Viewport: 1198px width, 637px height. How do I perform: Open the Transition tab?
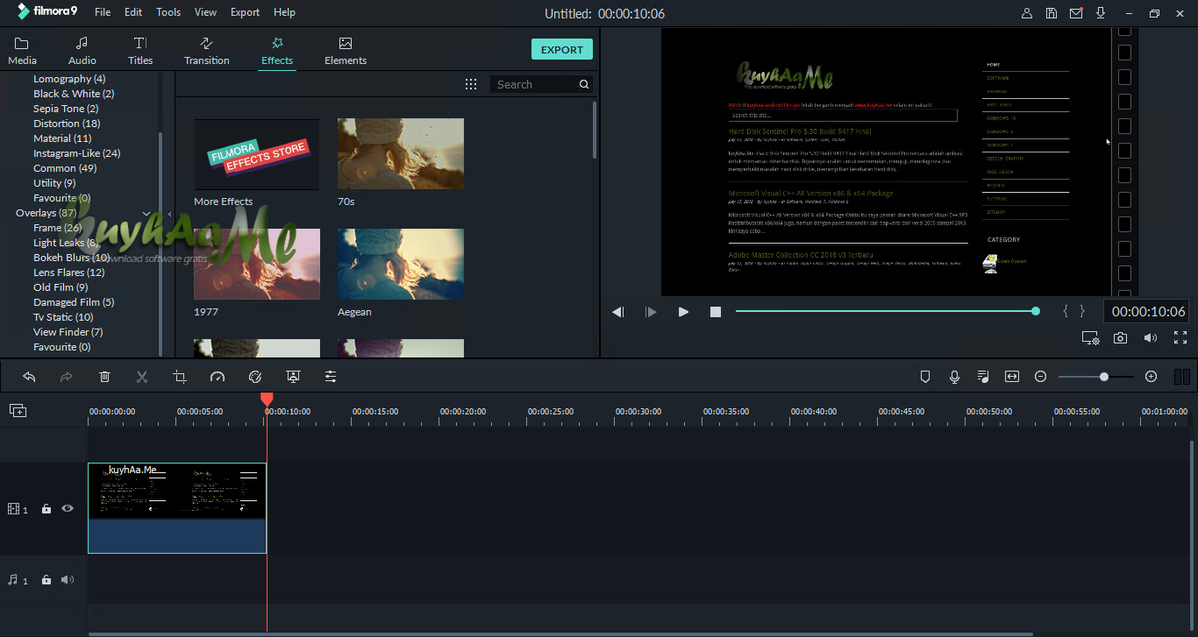(207, 51)
